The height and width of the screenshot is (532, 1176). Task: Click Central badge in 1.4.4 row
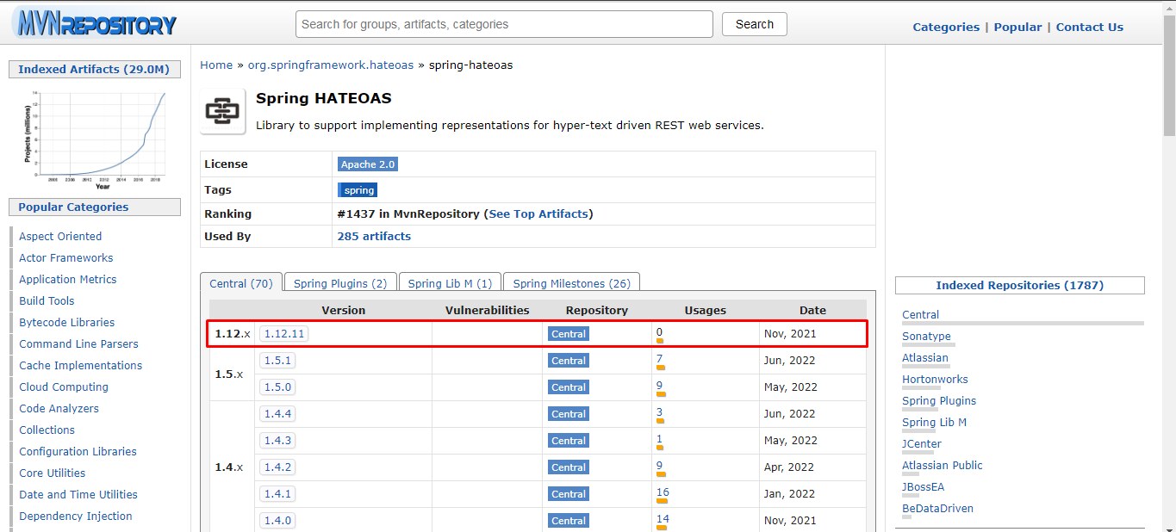[569, 414]
